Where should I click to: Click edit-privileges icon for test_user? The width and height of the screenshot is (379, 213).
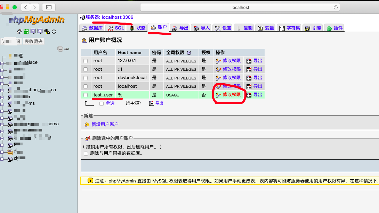218,95
